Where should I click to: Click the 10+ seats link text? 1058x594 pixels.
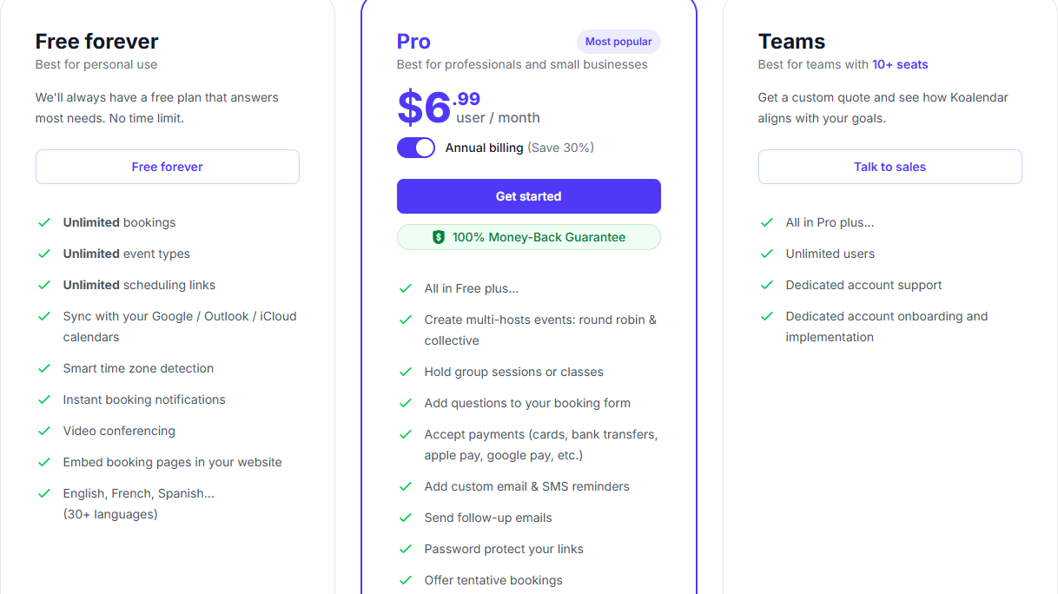tap(900, 64)
